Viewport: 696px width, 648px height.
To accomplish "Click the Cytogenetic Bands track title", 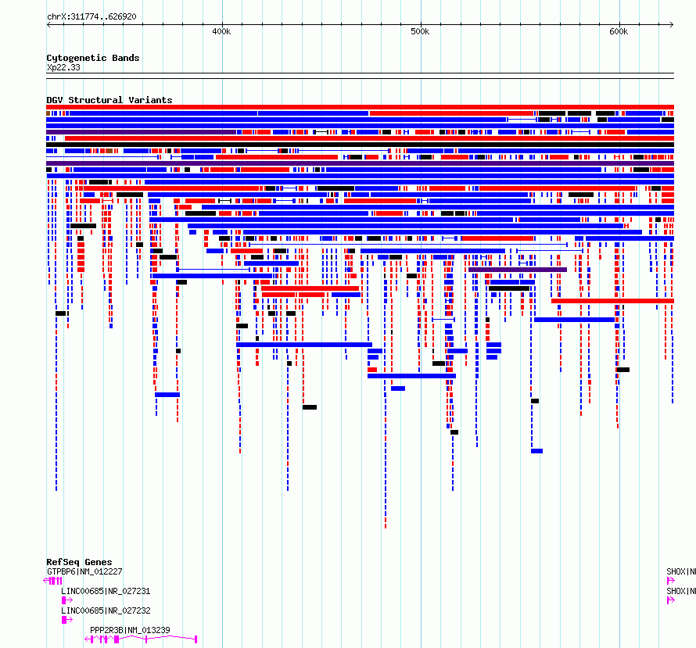I will click(x=93, y=58).
